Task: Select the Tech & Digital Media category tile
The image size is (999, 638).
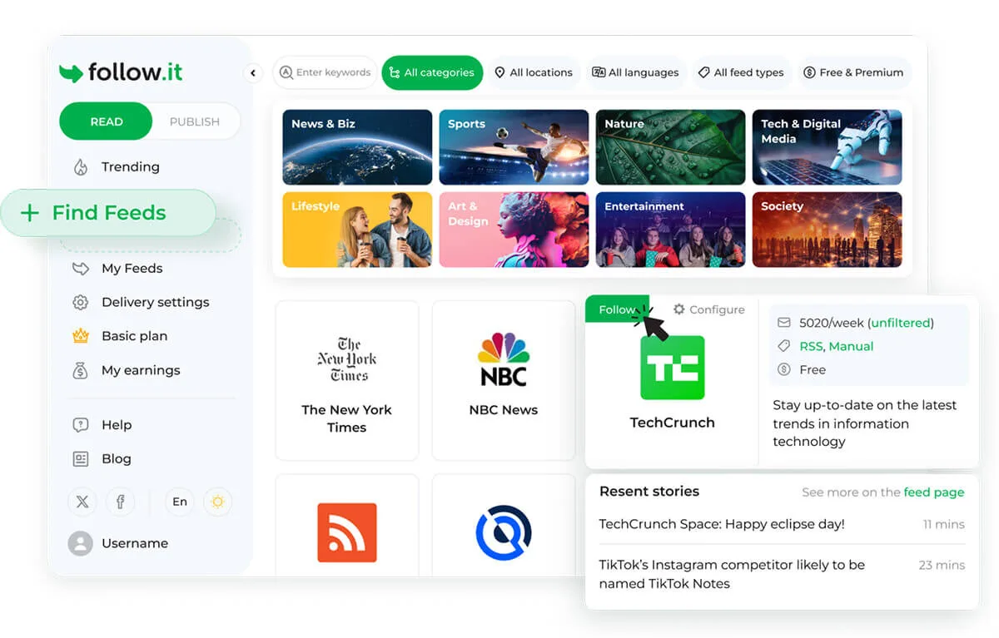Action: click(827, 147)
